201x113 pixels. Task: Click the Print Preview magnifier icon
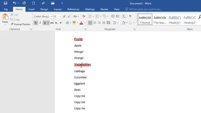click(x=43, y=3)
